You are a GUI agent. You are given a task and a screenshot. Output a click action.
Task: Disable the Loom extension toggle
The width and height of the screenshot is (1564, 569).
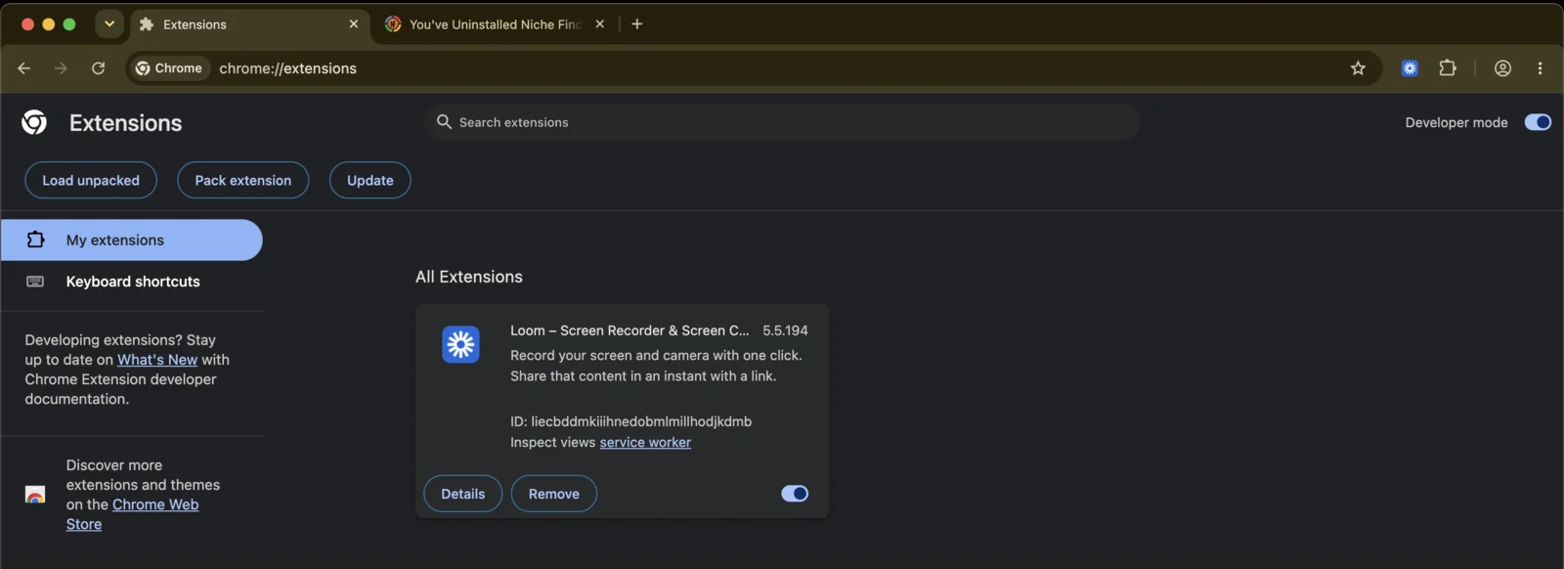[795, 494]
